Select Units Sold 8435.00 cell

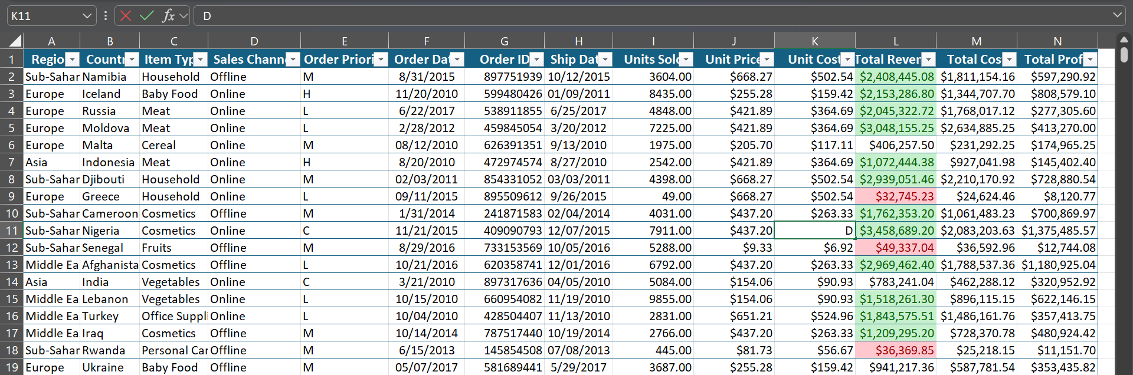click(x=653, y=94)
